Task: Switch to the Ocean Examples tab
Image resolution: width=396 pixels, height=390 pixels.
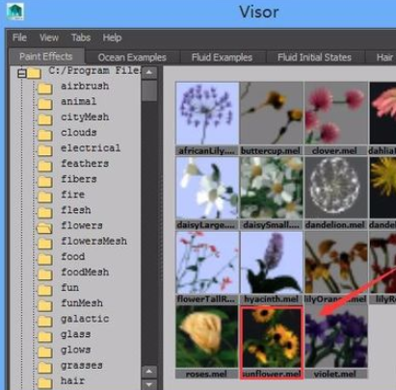Action: coord(132,58)
